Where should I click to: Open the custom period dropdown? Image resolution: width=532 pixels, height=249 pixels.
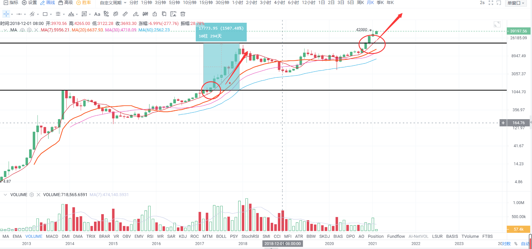pyautogui.click(x=113, y=3)
